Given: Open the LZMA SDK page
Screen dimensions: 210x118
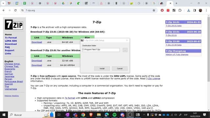Looking at the screenshot, I should tap(11, 41).
